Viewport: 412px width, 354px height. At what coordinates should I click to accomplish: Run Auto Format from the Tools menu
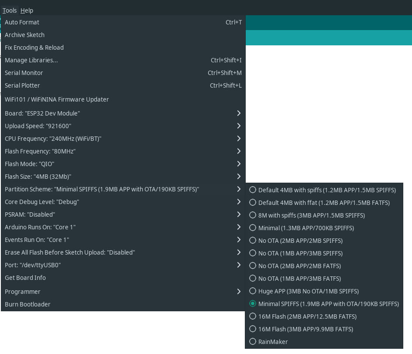[x=123, y=22]
